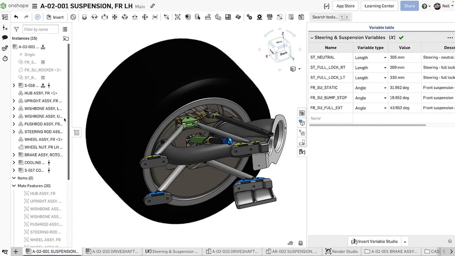Viewport: 455px width, 256px height.
Task: Click the Filter by name field
Action: (41, 29)
